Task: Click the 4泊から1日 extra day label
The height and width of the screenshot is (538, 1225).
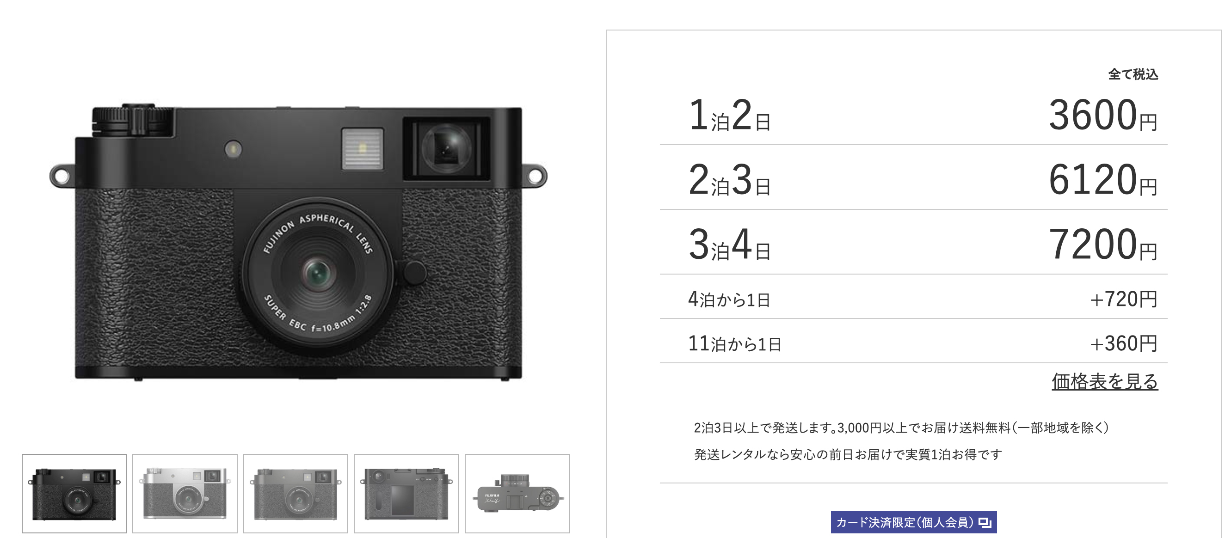Action: click(728, 300)
